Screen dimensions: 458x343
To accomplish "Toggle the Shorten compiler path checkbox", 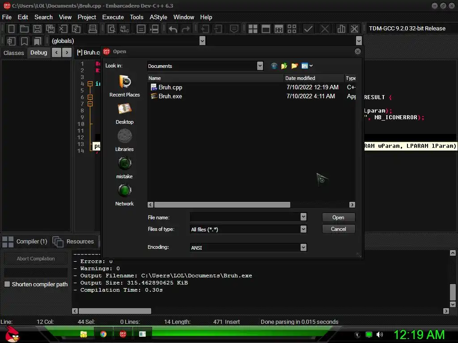I will coord(7,284).
